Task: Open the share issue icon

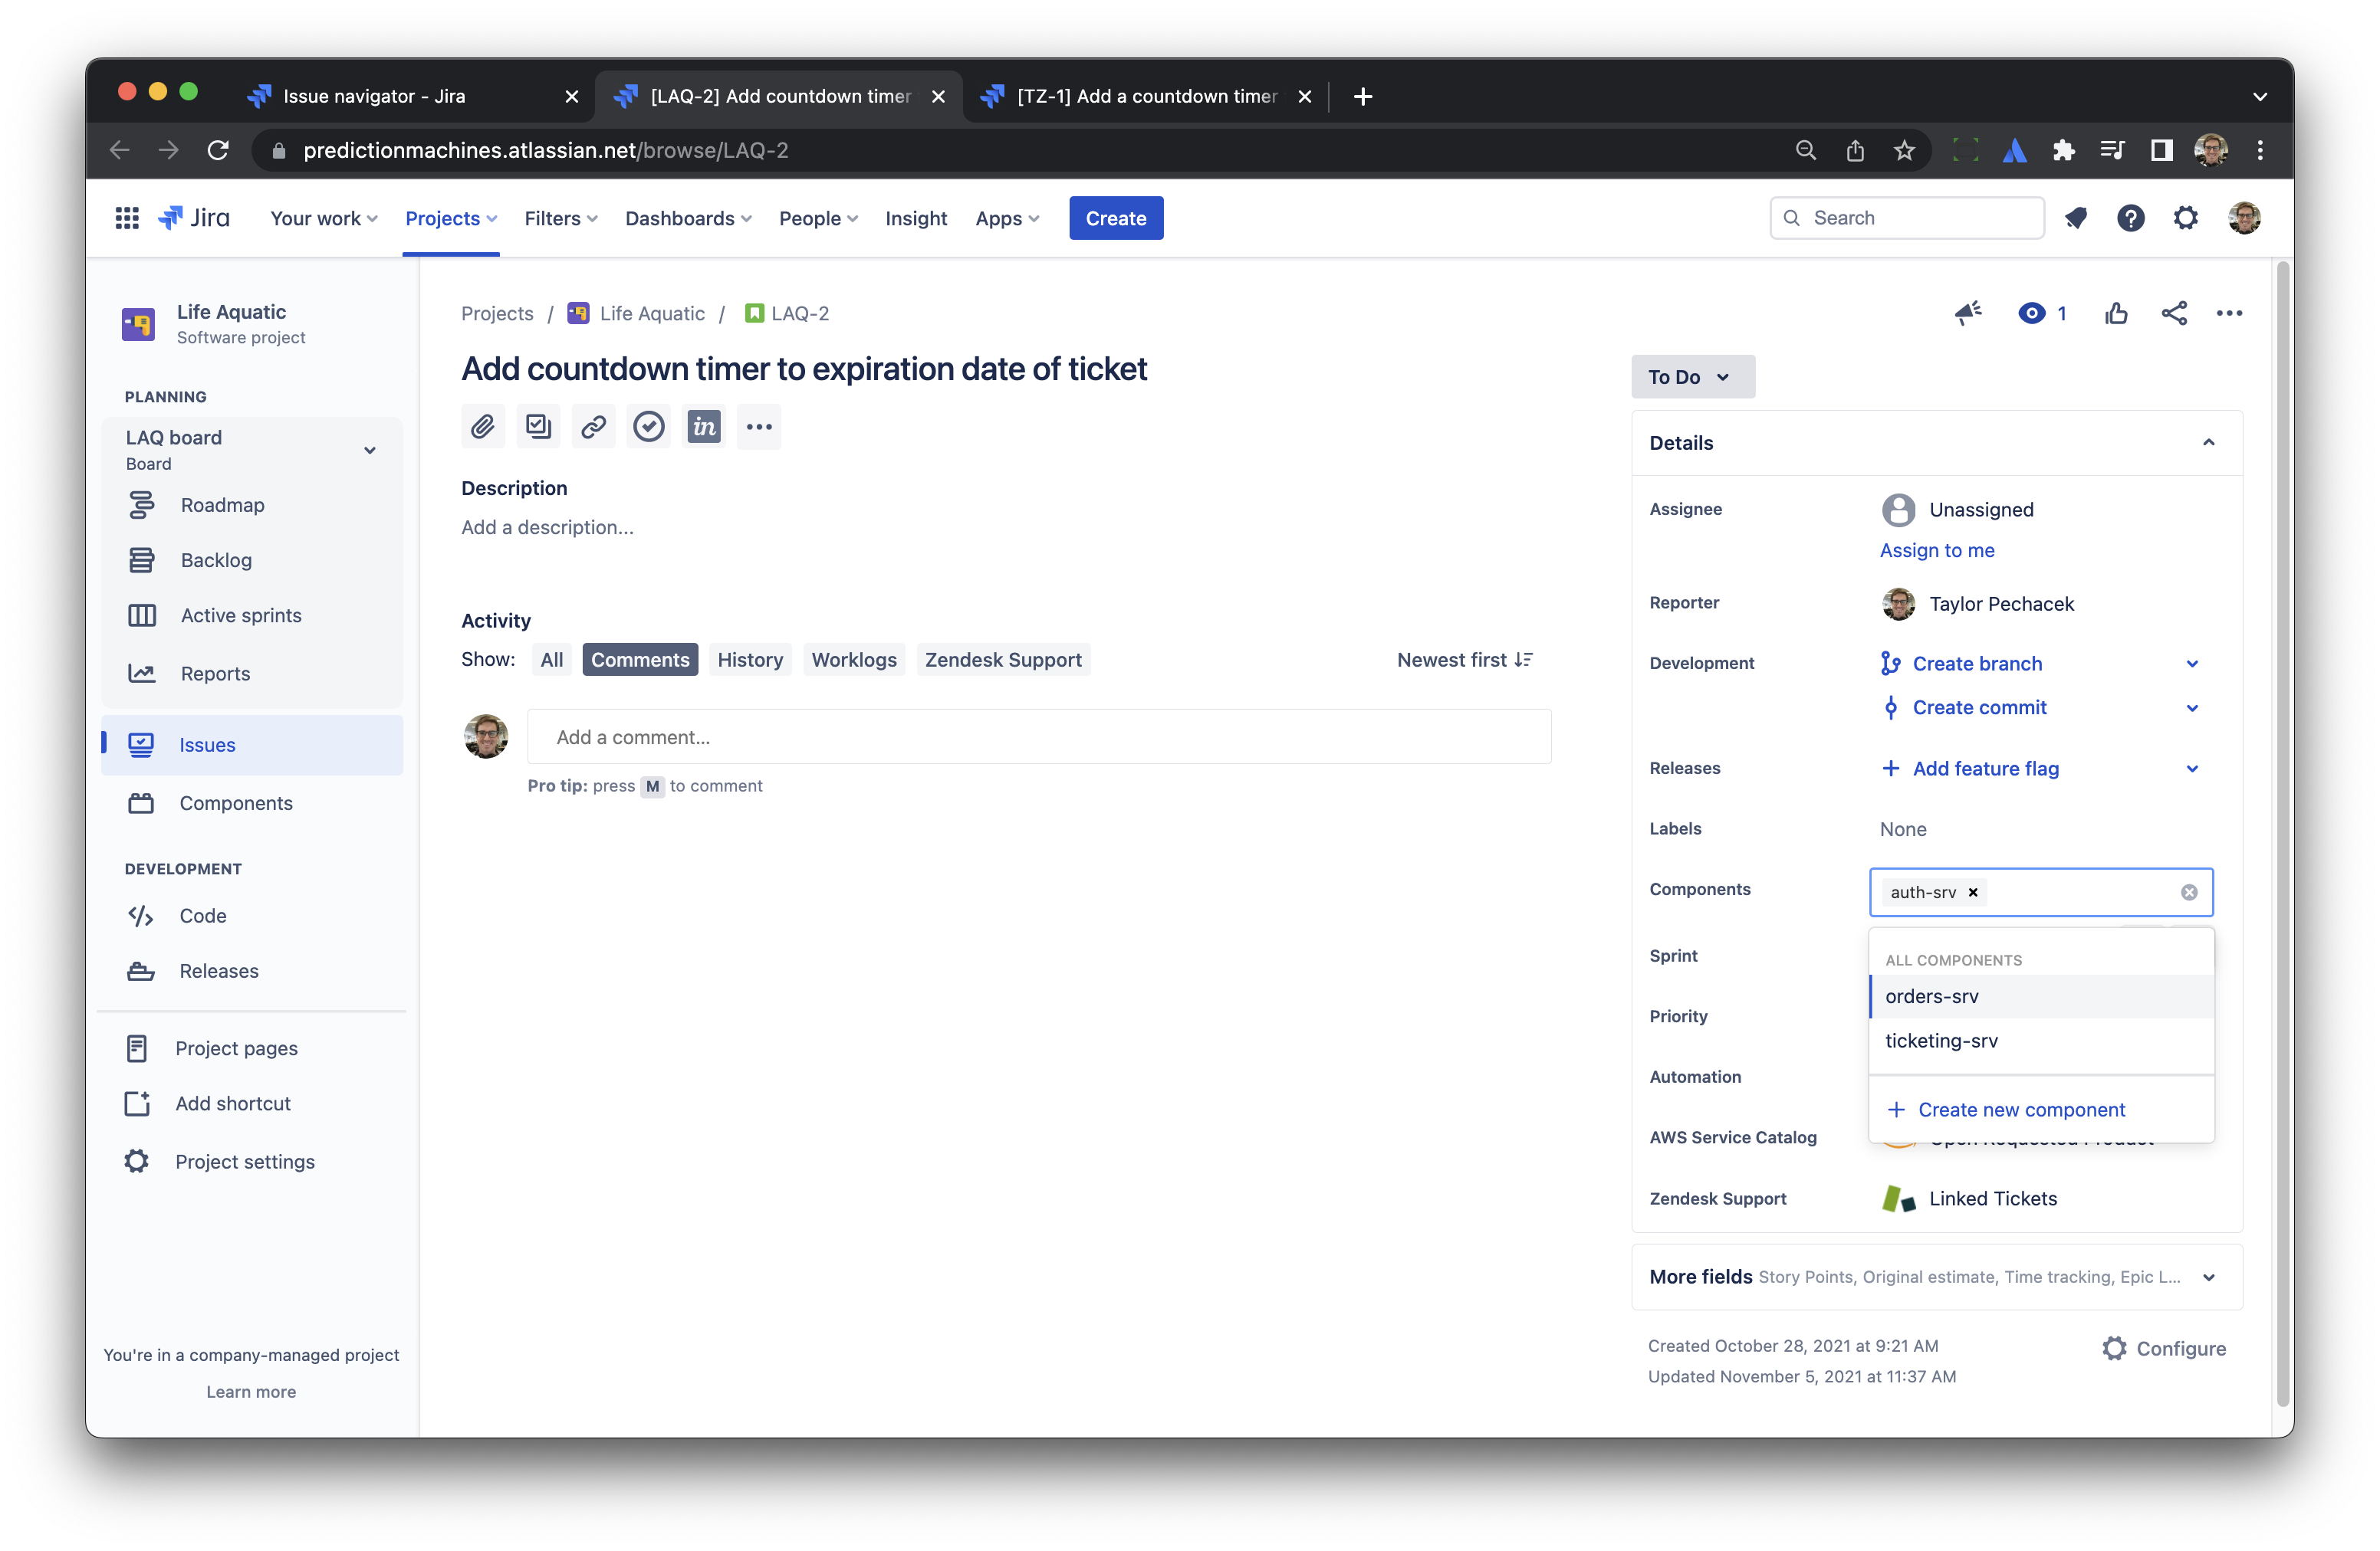Action: click(x=2174, y=313)
